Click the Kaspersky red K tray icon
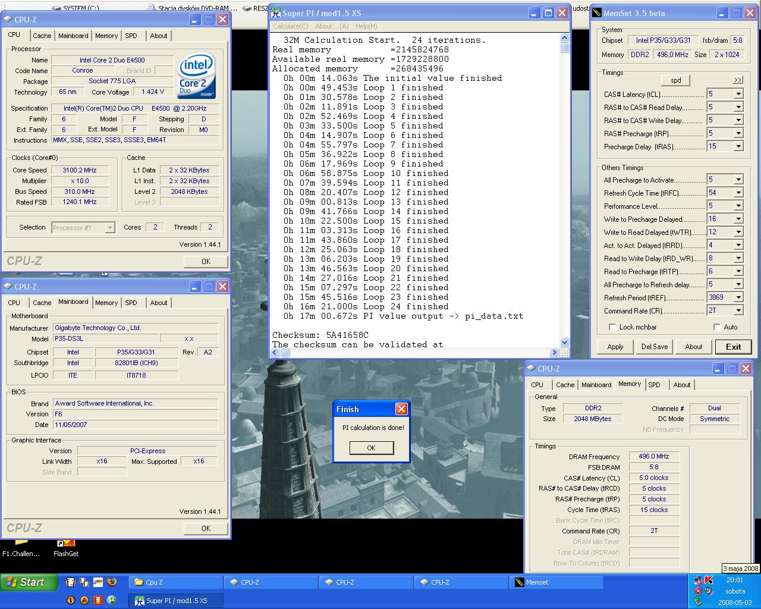This screenshot has width=761, height=609. (709, 580)
